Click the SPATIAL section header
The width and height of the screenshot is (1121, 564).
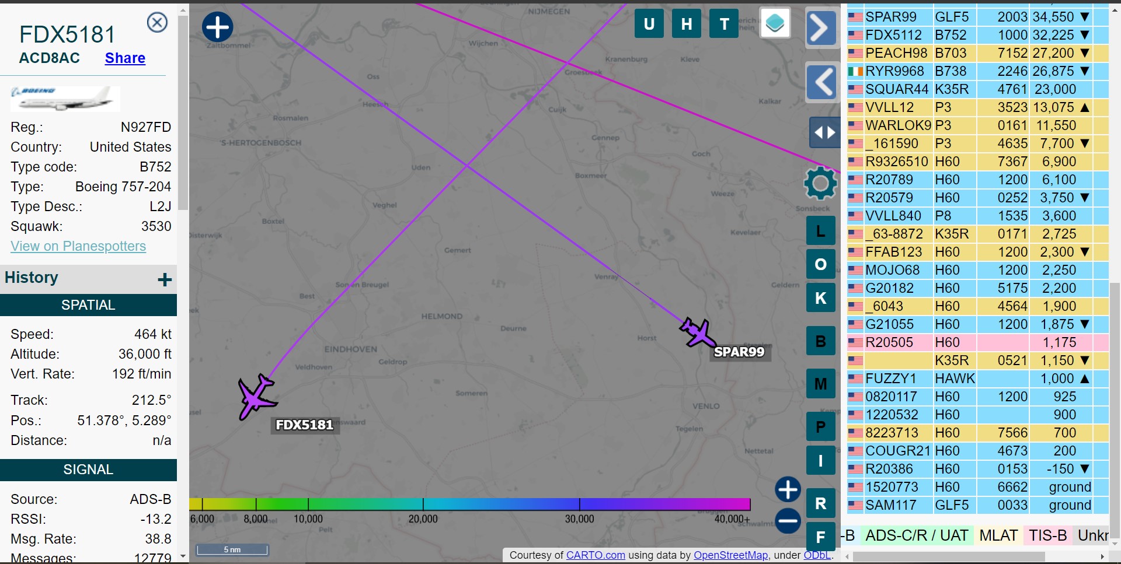(88, 305)
